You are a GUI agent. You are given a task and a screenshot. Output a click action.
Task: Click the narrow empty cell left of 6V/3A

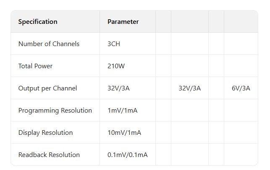(x=216, y=88)
